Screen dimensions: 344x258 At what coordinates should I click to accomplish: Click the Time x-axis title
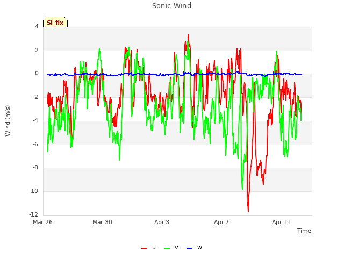[304, 231]
